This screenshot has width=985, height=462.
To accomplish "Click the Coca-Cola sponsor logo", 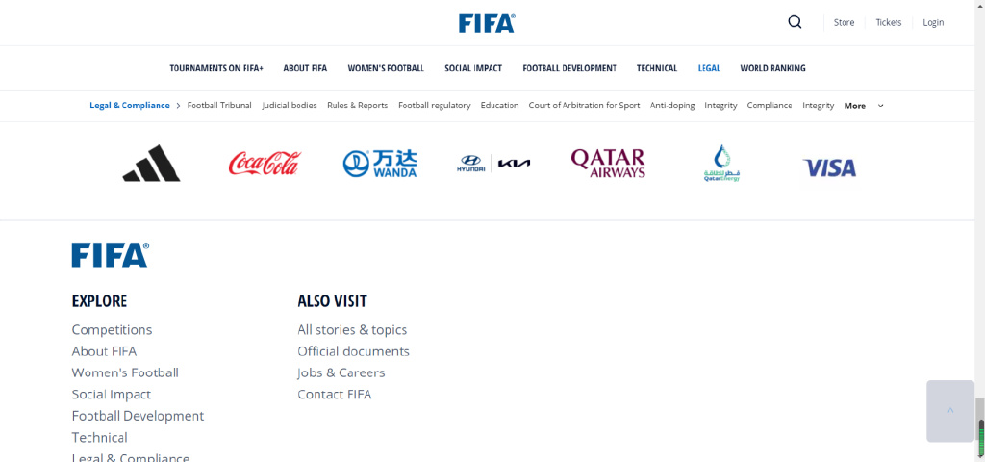I will pos(265,164).
